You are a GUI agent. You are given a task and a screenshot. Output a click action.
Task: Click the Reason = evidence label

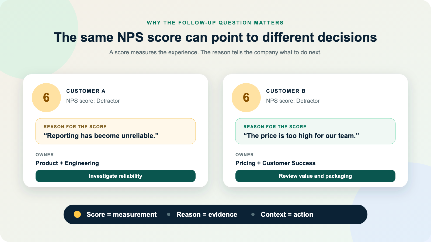point(207,214)
